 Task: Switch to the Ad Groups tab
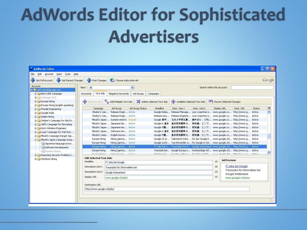[139, 94]
